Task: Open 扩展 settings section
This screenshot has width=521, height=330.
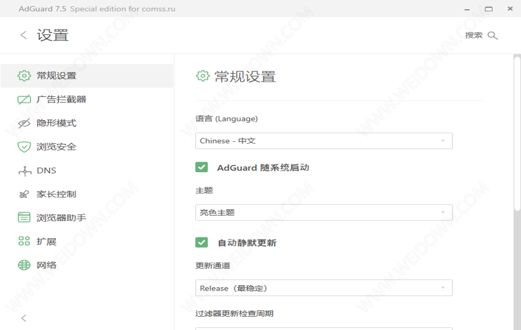Action: coord(86,241)
